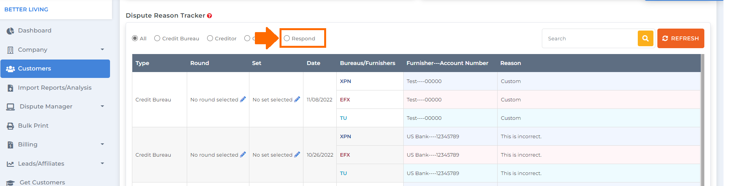The image size is (729, 186).
Task: Click 'This is incorrect.' in the EFX row
Action: pos(521,155)
